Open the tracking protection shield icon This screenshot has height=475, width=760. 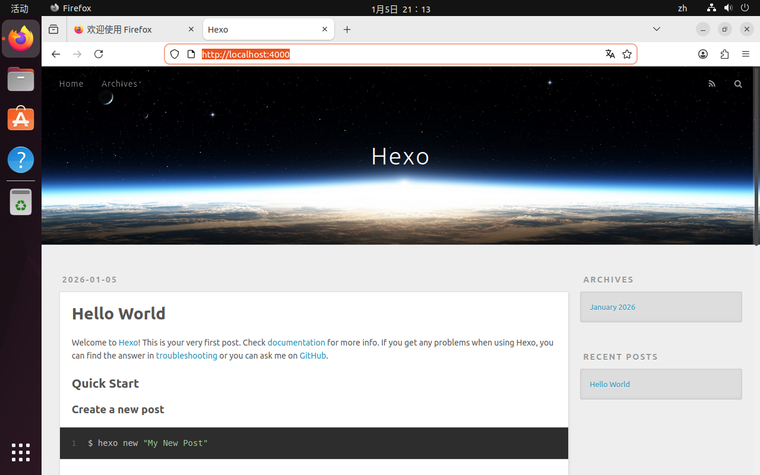click(175, 54)
